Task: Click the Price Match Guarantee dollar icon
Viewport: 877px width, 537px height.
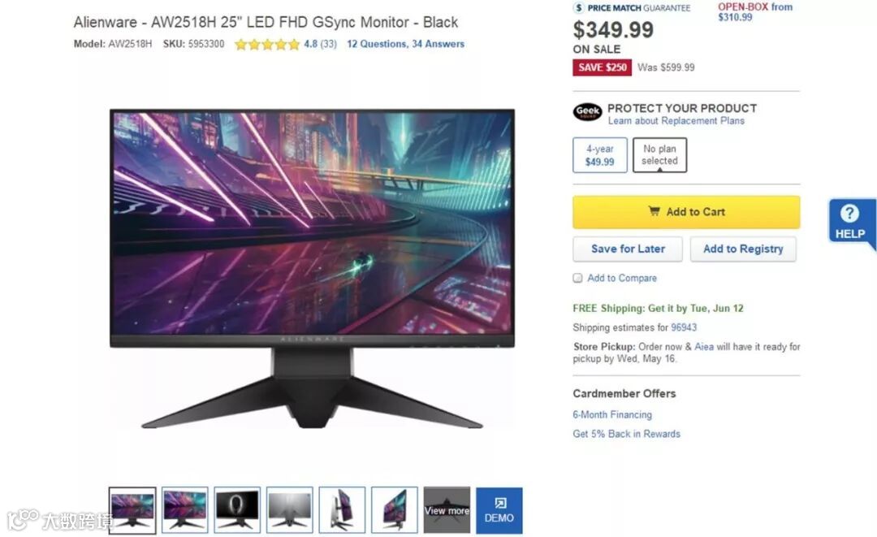Action: [579, 8]
